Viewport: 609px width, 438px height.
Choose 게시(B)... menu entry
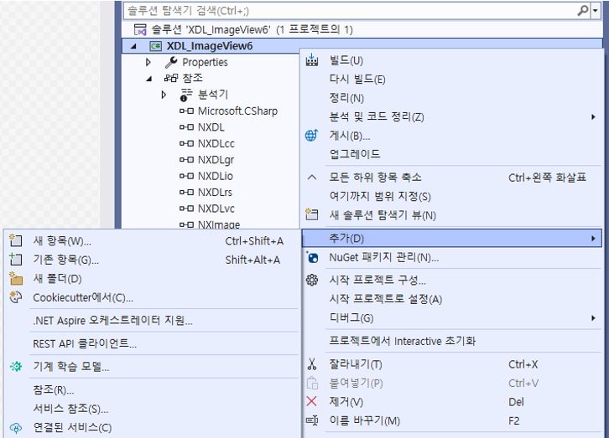[350, 136]
